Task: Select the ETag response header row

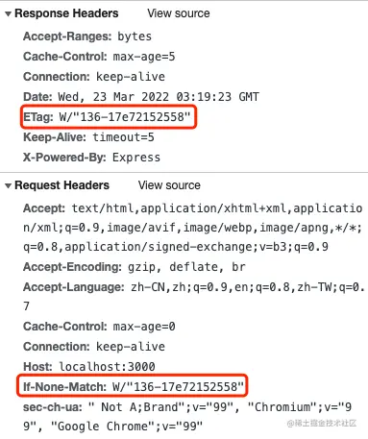Action: click(x=109, y=117)
